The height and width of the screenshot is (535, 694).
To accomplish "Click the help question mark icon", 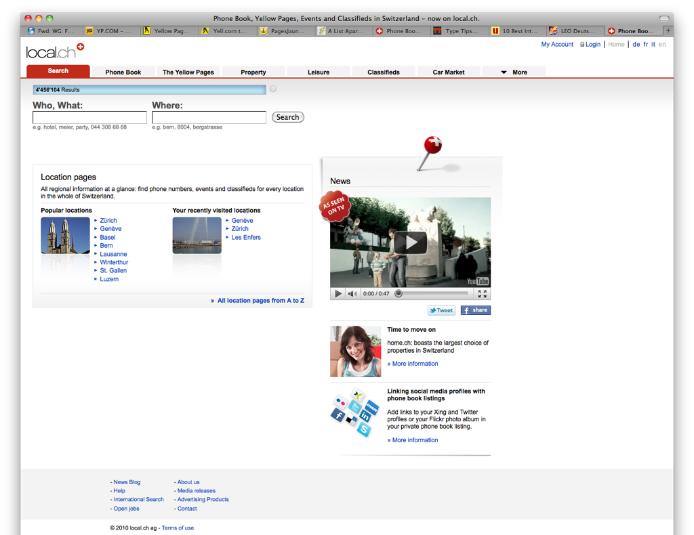I will (272, 89).
